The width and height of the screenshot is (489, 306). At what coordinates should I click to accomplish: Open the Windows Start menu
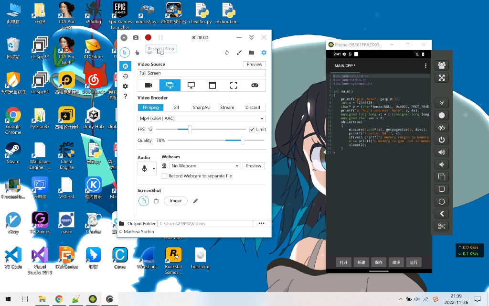[x=8, y=299]
